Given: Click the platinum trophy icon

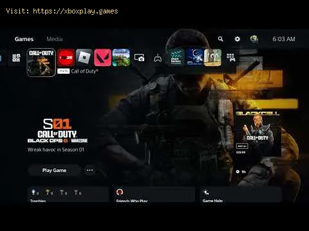Looking at the screenshot, I should [33, 192].
